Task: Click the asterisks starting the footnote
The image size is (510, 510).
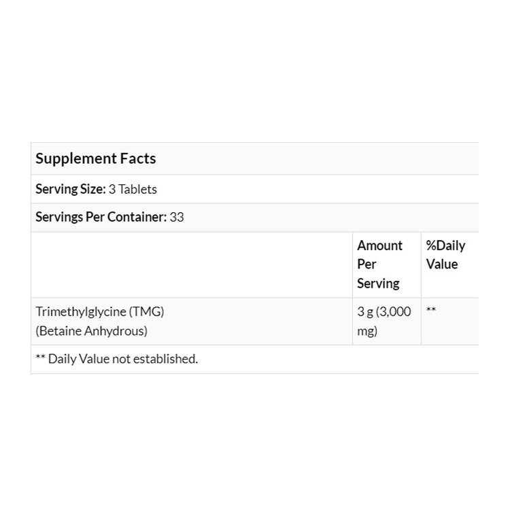Action: 40,358
